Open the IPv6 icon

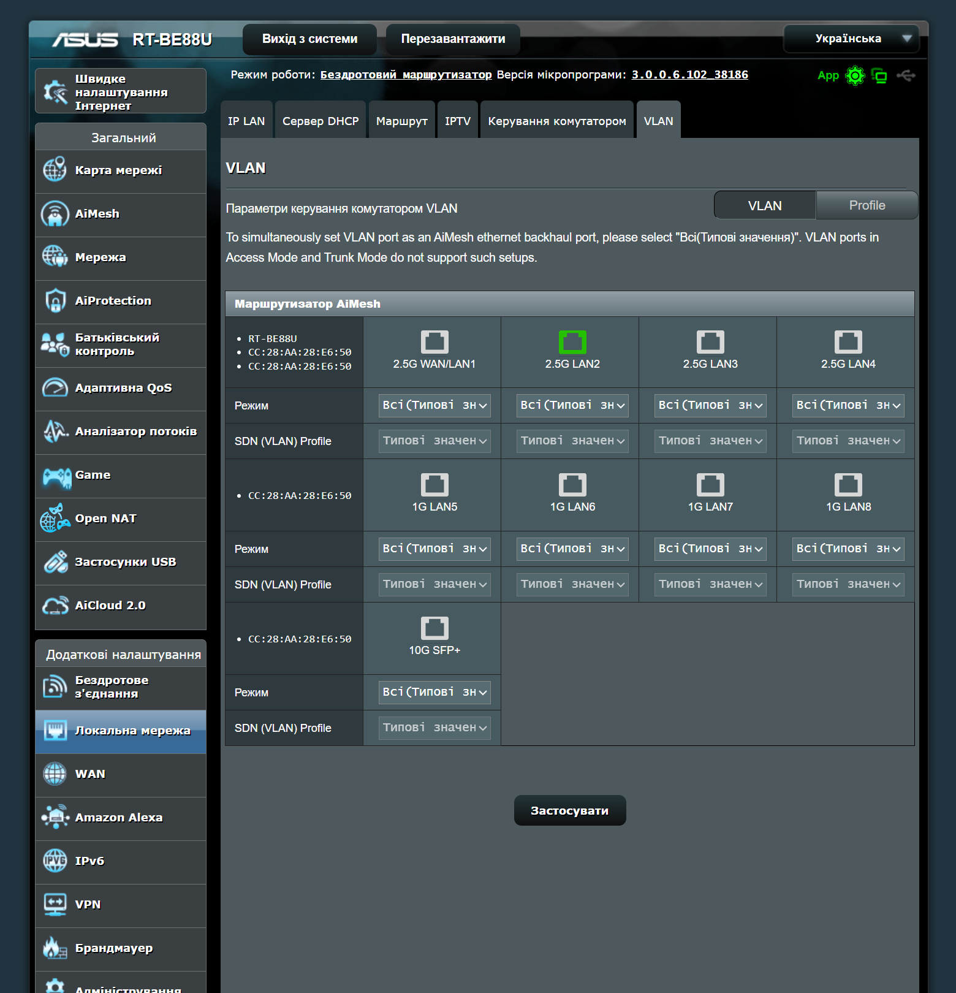tap(55, 861)
